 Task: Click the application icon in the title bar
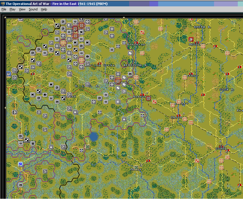coord(3,4)
